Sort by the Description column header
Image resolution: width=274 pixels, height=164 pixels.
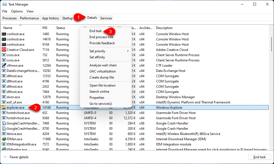pyautogui.click(x=211, y=28)
